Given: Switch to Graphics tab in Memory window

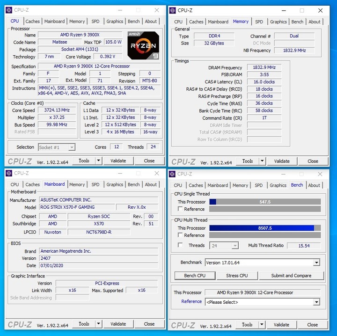Looking at the screenshot, I should (278, 22).
